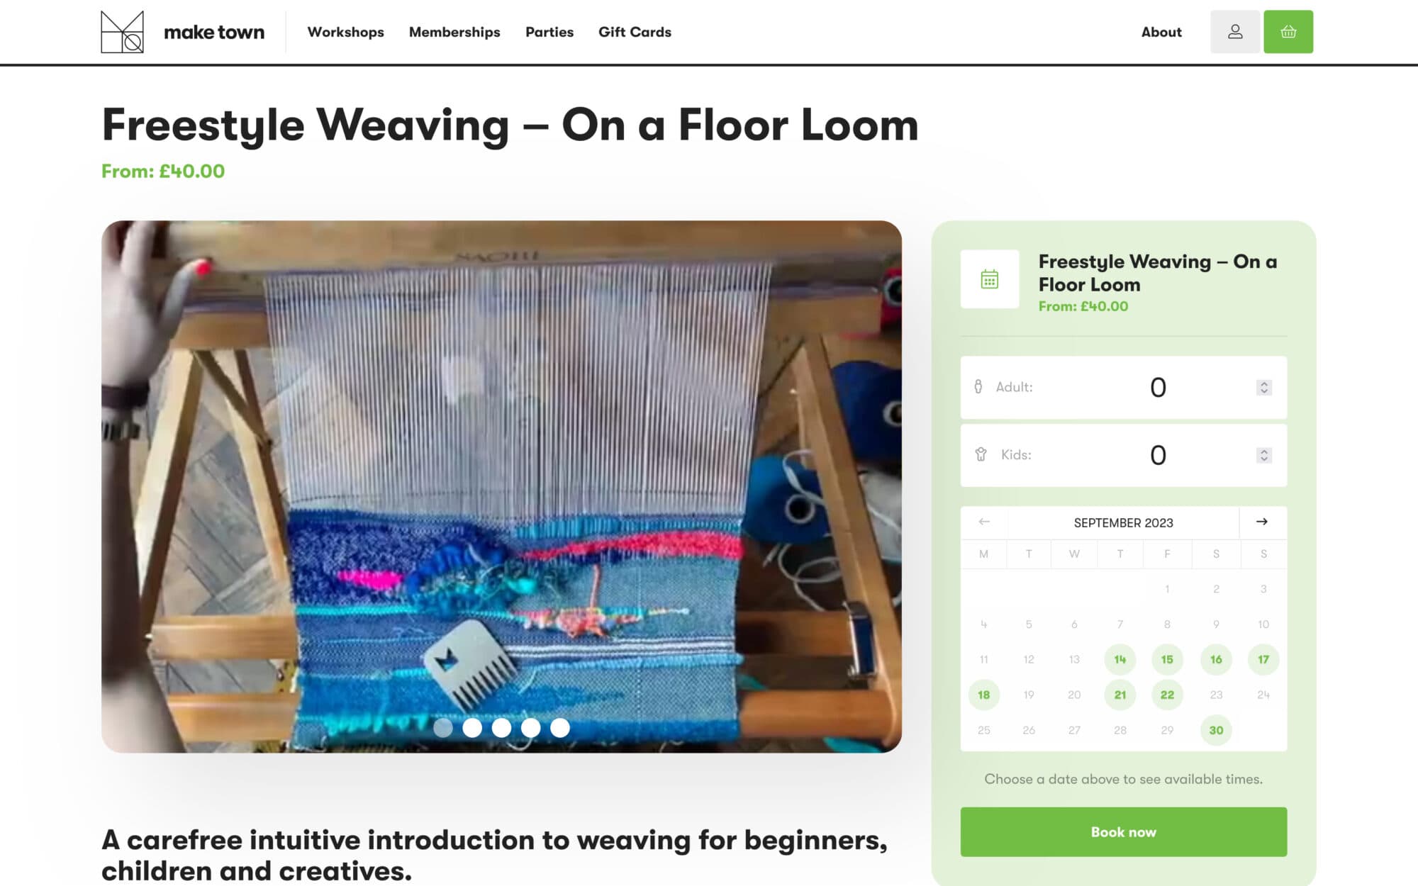Open the Workshops menu
Screen dimensions: 1418x886
[x=345, y=32]
